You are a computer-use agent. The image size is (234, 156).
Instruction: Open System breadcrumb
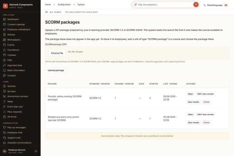point(81,4)
